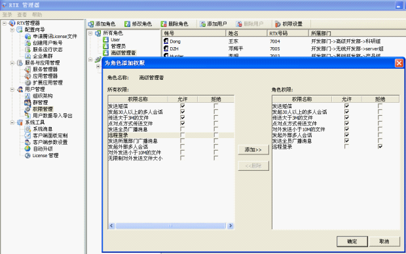Open the 服务管理器 icon

28,69
